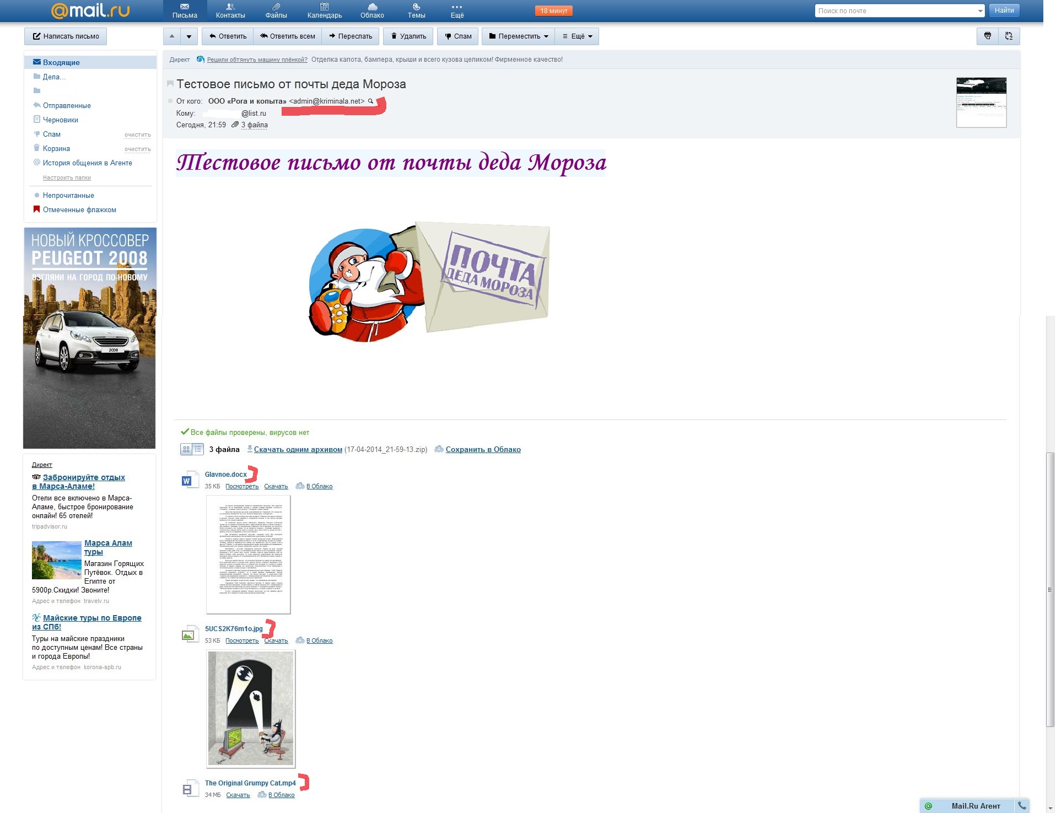Click the Удалить delete button

click(x=408, y=36)
